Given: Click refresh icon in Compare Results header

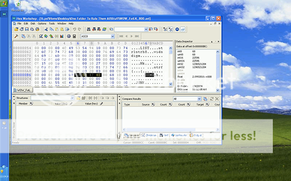Looking at the screenshot, I should pyautogui.click(x=212, y=99).
